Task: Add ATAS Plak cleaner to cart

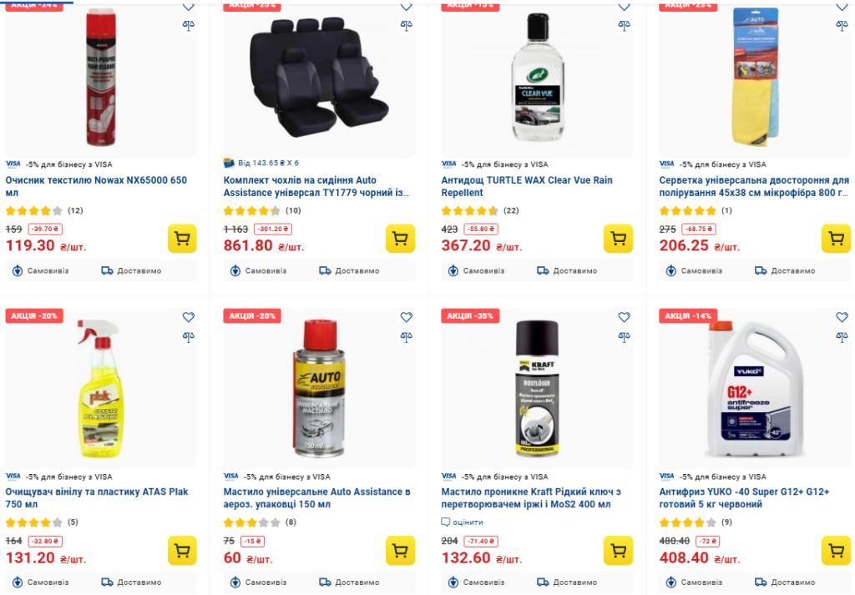Action: coord(182,551)
